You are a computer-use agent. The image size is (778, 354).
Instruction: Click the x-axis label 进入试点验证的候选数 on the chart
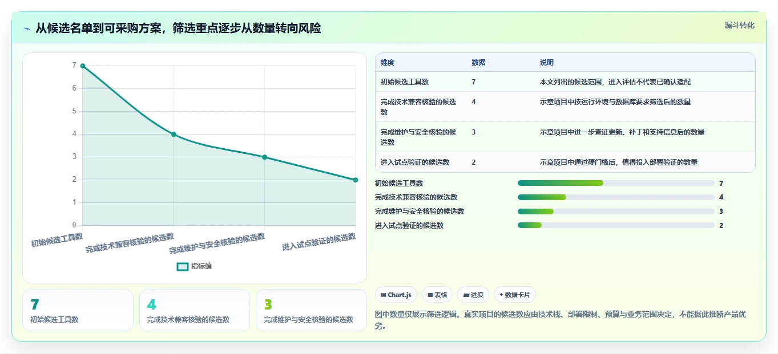pos(319,242)
